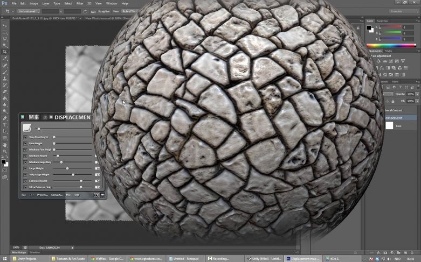The width and height of the screenshot is (421, 262).
Task: Add a Curves adjustment
Action: point(391,61)
